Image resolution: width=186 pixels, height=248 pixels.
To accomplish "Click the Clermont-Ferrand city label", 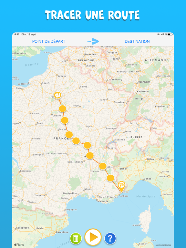I will tap(56, 154).
